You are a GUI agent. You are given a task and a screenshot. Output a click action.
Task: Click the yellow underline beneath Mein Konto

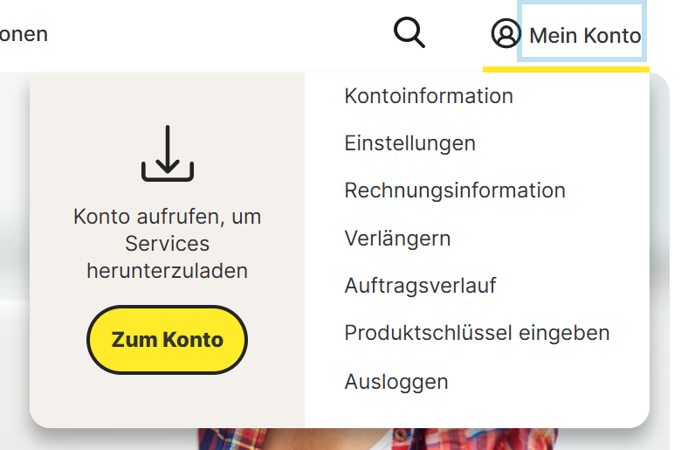(x=566, y=68)
